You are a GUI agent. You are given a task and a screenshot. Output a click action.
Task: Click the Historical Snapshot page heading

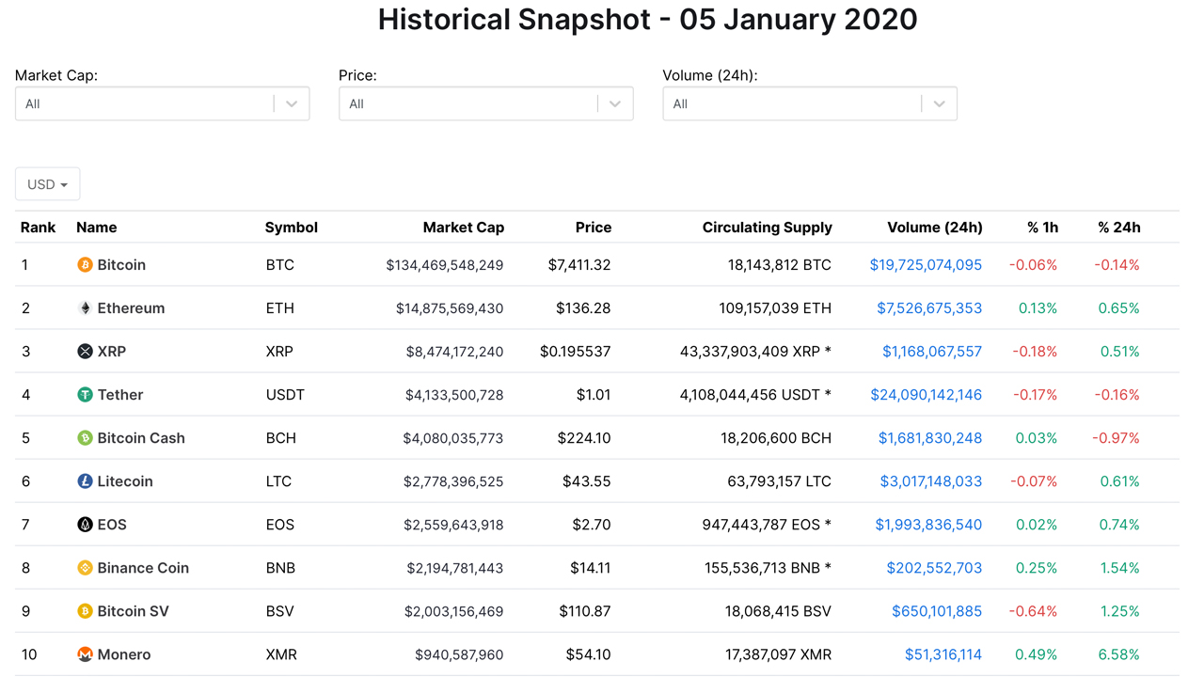pyautogui.click(x=647, y=19)
